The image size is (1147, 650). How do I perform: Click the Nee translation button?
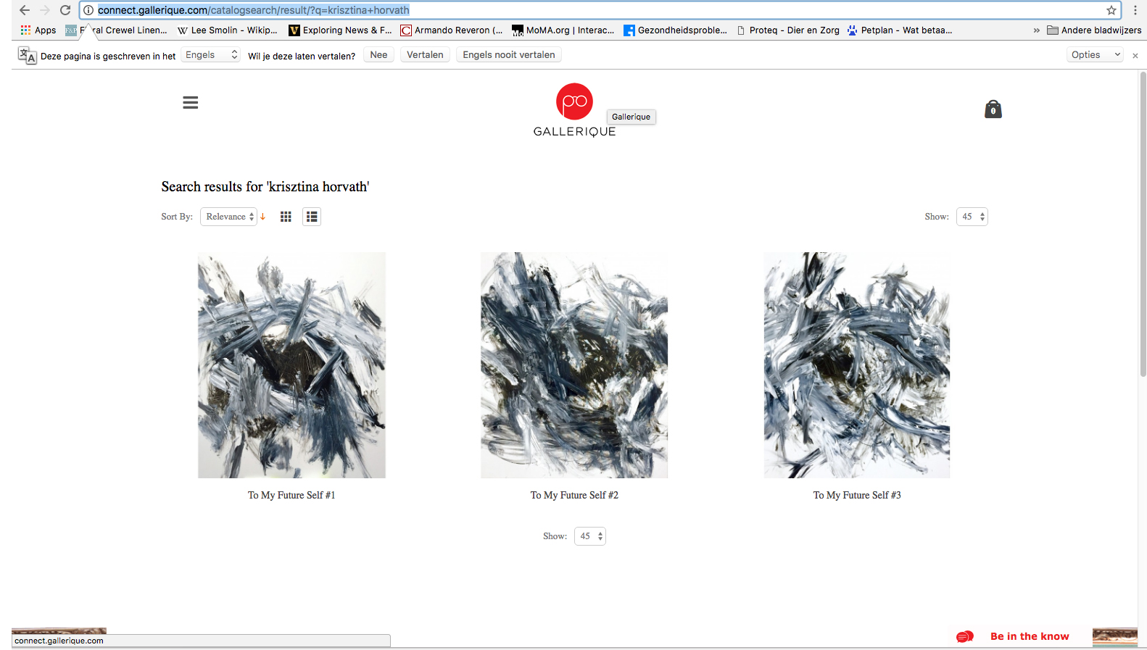(378, 55)
